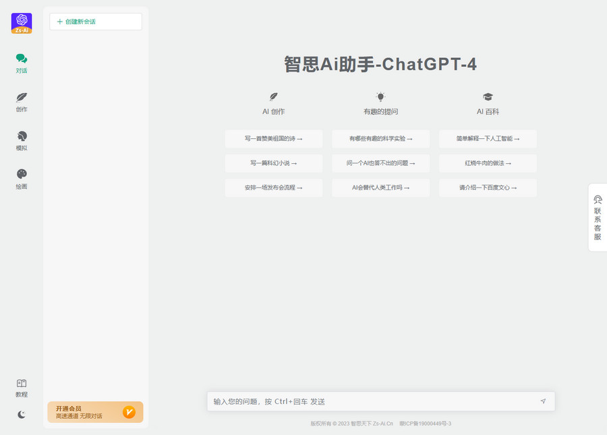Image resolution: width=607 pixels, height=435 pixels.
Task: Open the 教程 (tutorial) icon at bottom left
Action: (x=21, y=387)
